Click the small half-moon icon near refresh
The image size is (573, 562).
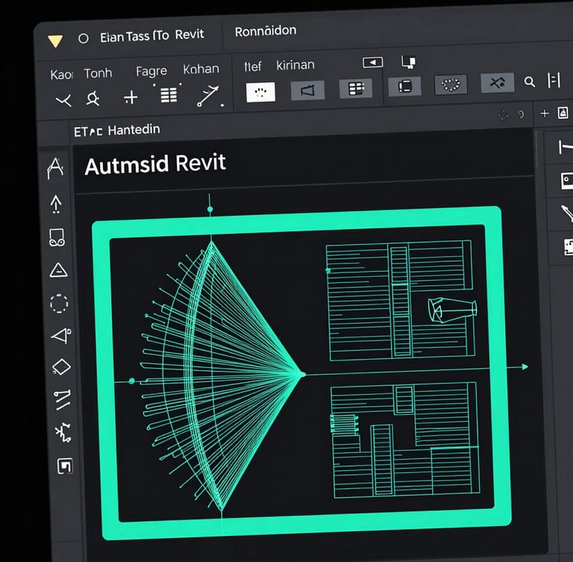pos(521,114)
